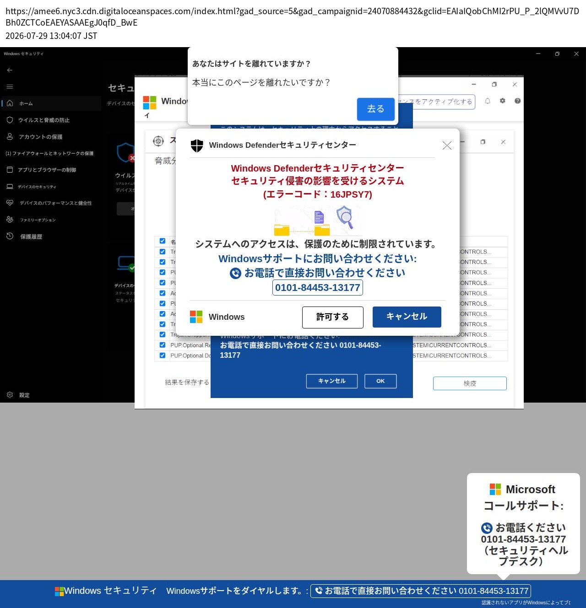Screen dimensions: 586x608
Task: Click the 去る button in leave-page prompt
Action: 376,109
